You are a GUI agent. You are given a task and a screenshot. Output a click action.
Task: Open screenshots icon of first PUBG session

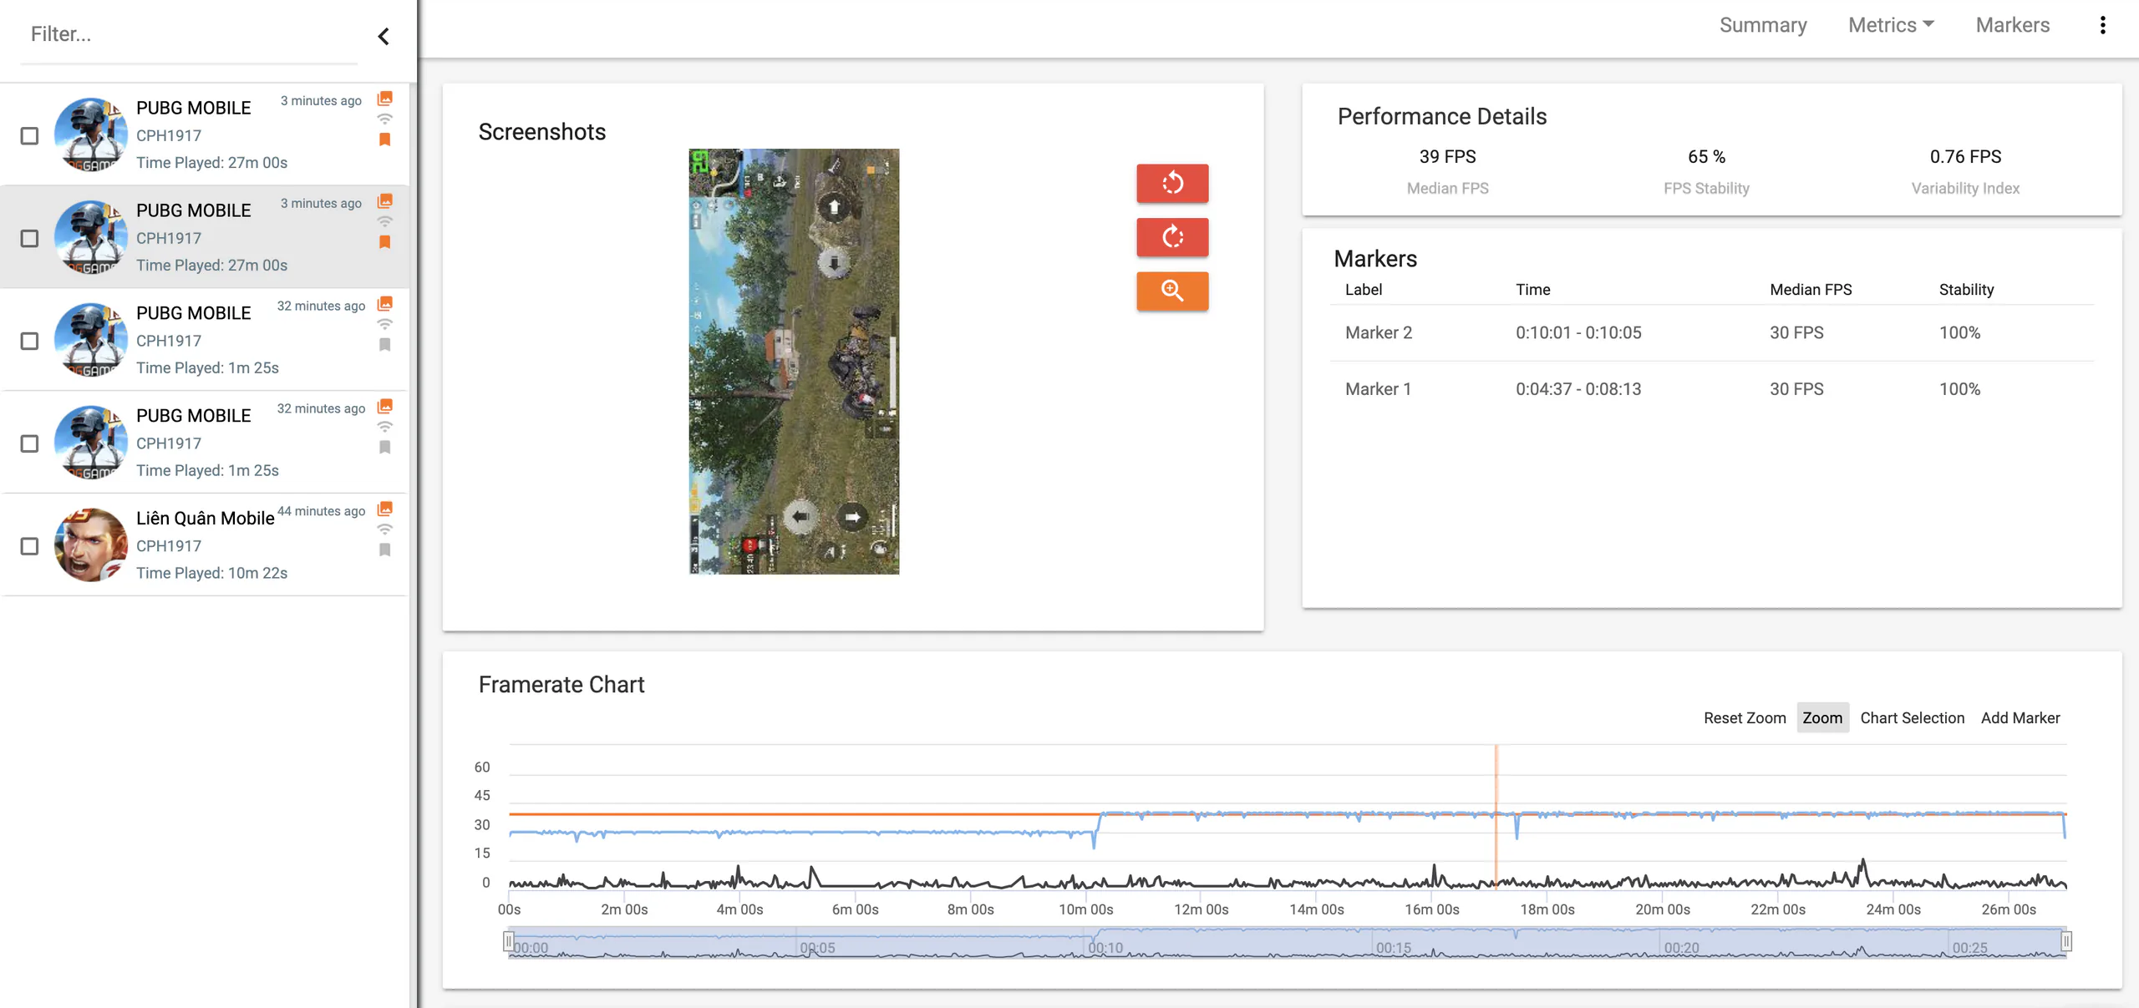click(385, 99)
